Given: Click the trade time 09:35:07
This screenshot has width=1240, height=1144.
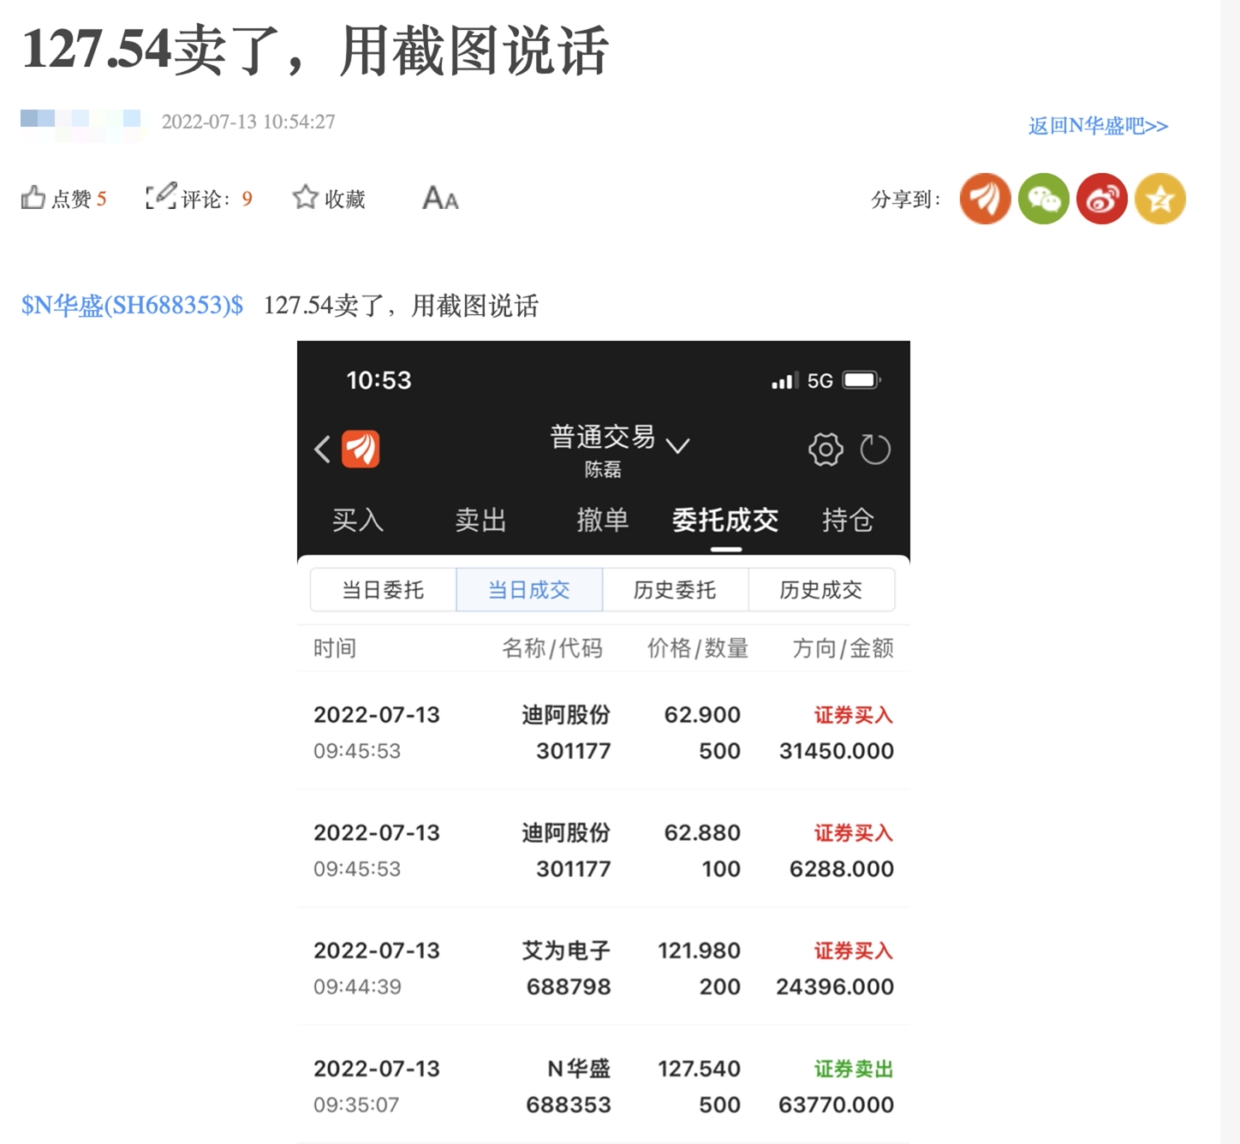Looking at the screenshot, I should click(356, 1105).
